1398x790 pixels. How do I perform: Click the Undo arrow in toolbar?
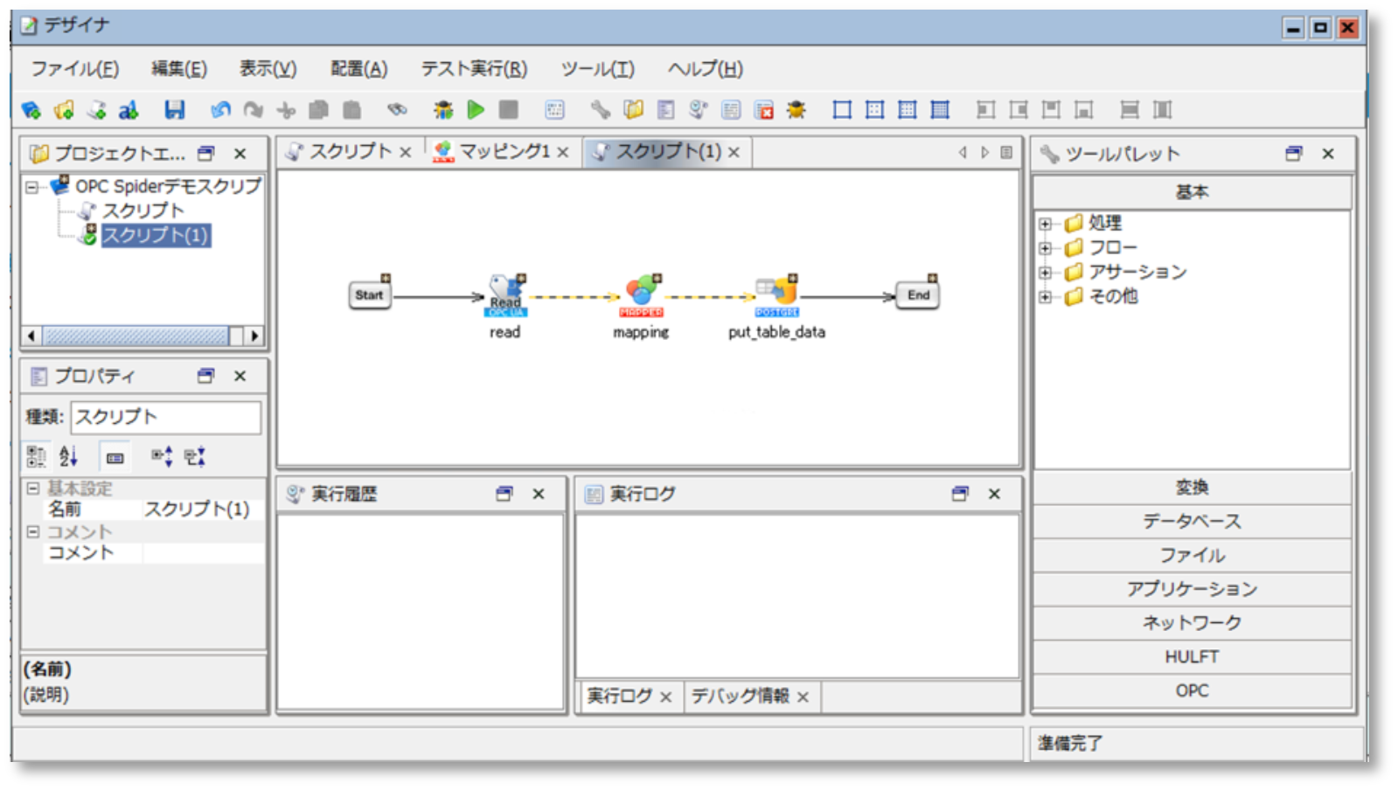click(x=220, y=109)
